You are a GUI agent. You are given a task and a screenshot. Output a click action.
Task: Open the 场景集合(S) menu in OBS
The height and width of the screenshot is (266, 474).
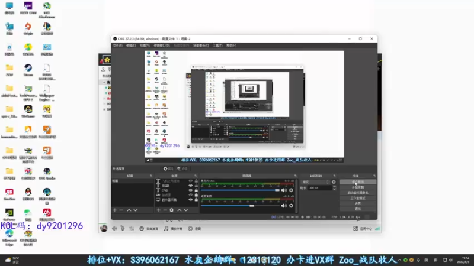click(201, 46)
